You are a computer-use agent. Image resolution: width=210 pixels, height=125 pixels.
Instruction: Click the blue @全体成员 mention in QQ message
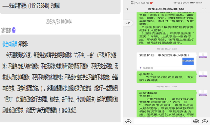click(x=10, y=44)
